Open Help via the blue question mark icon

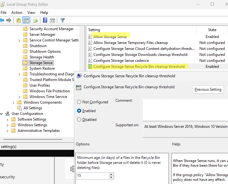[x=45, y=20]
